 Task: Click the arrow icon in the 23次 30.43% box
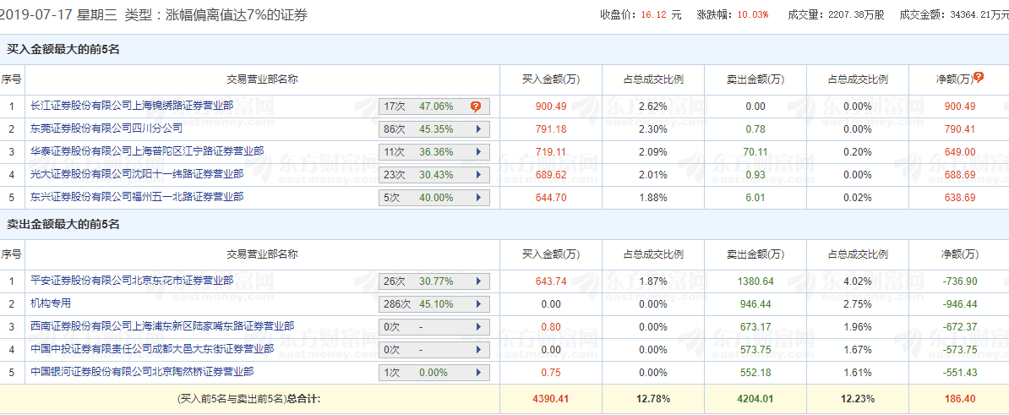(x=478, y=175)
